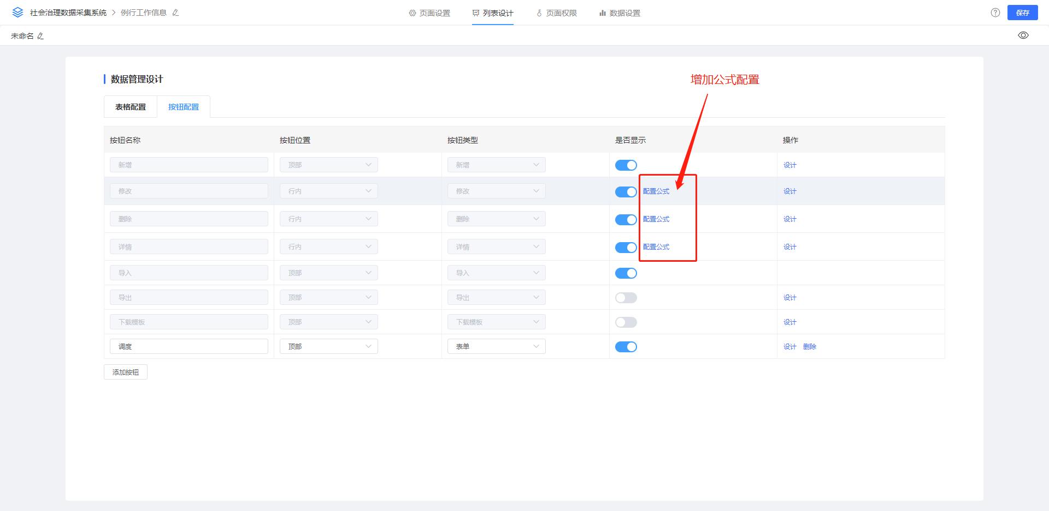Toggle display switch for 详情 row

[x=626, y=248]
